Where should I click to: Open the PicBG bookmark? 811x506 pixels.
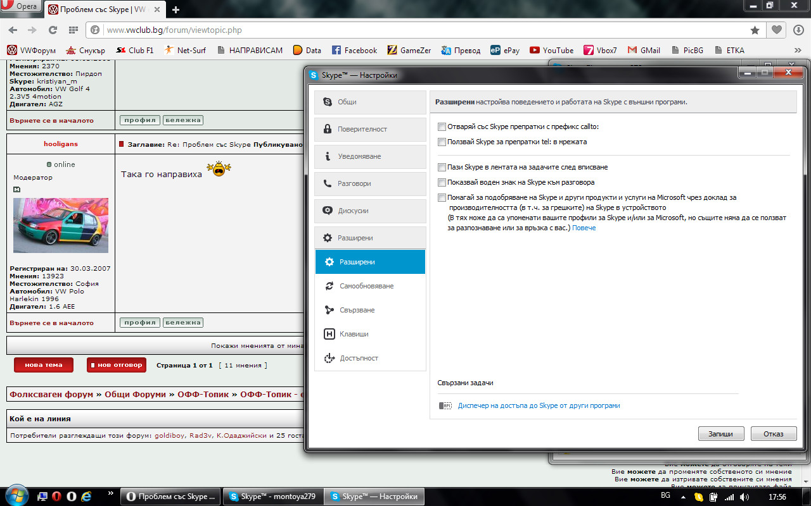tap(686, 50)
